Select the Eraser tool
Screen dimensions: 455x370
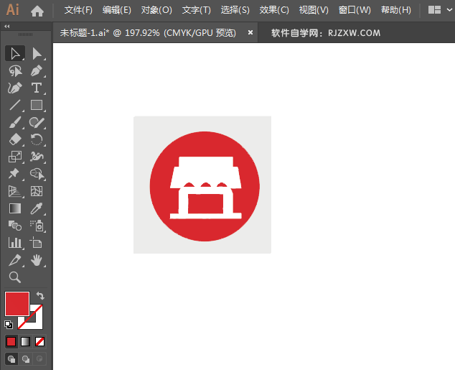pyautogui.click(x=15, y=139)
